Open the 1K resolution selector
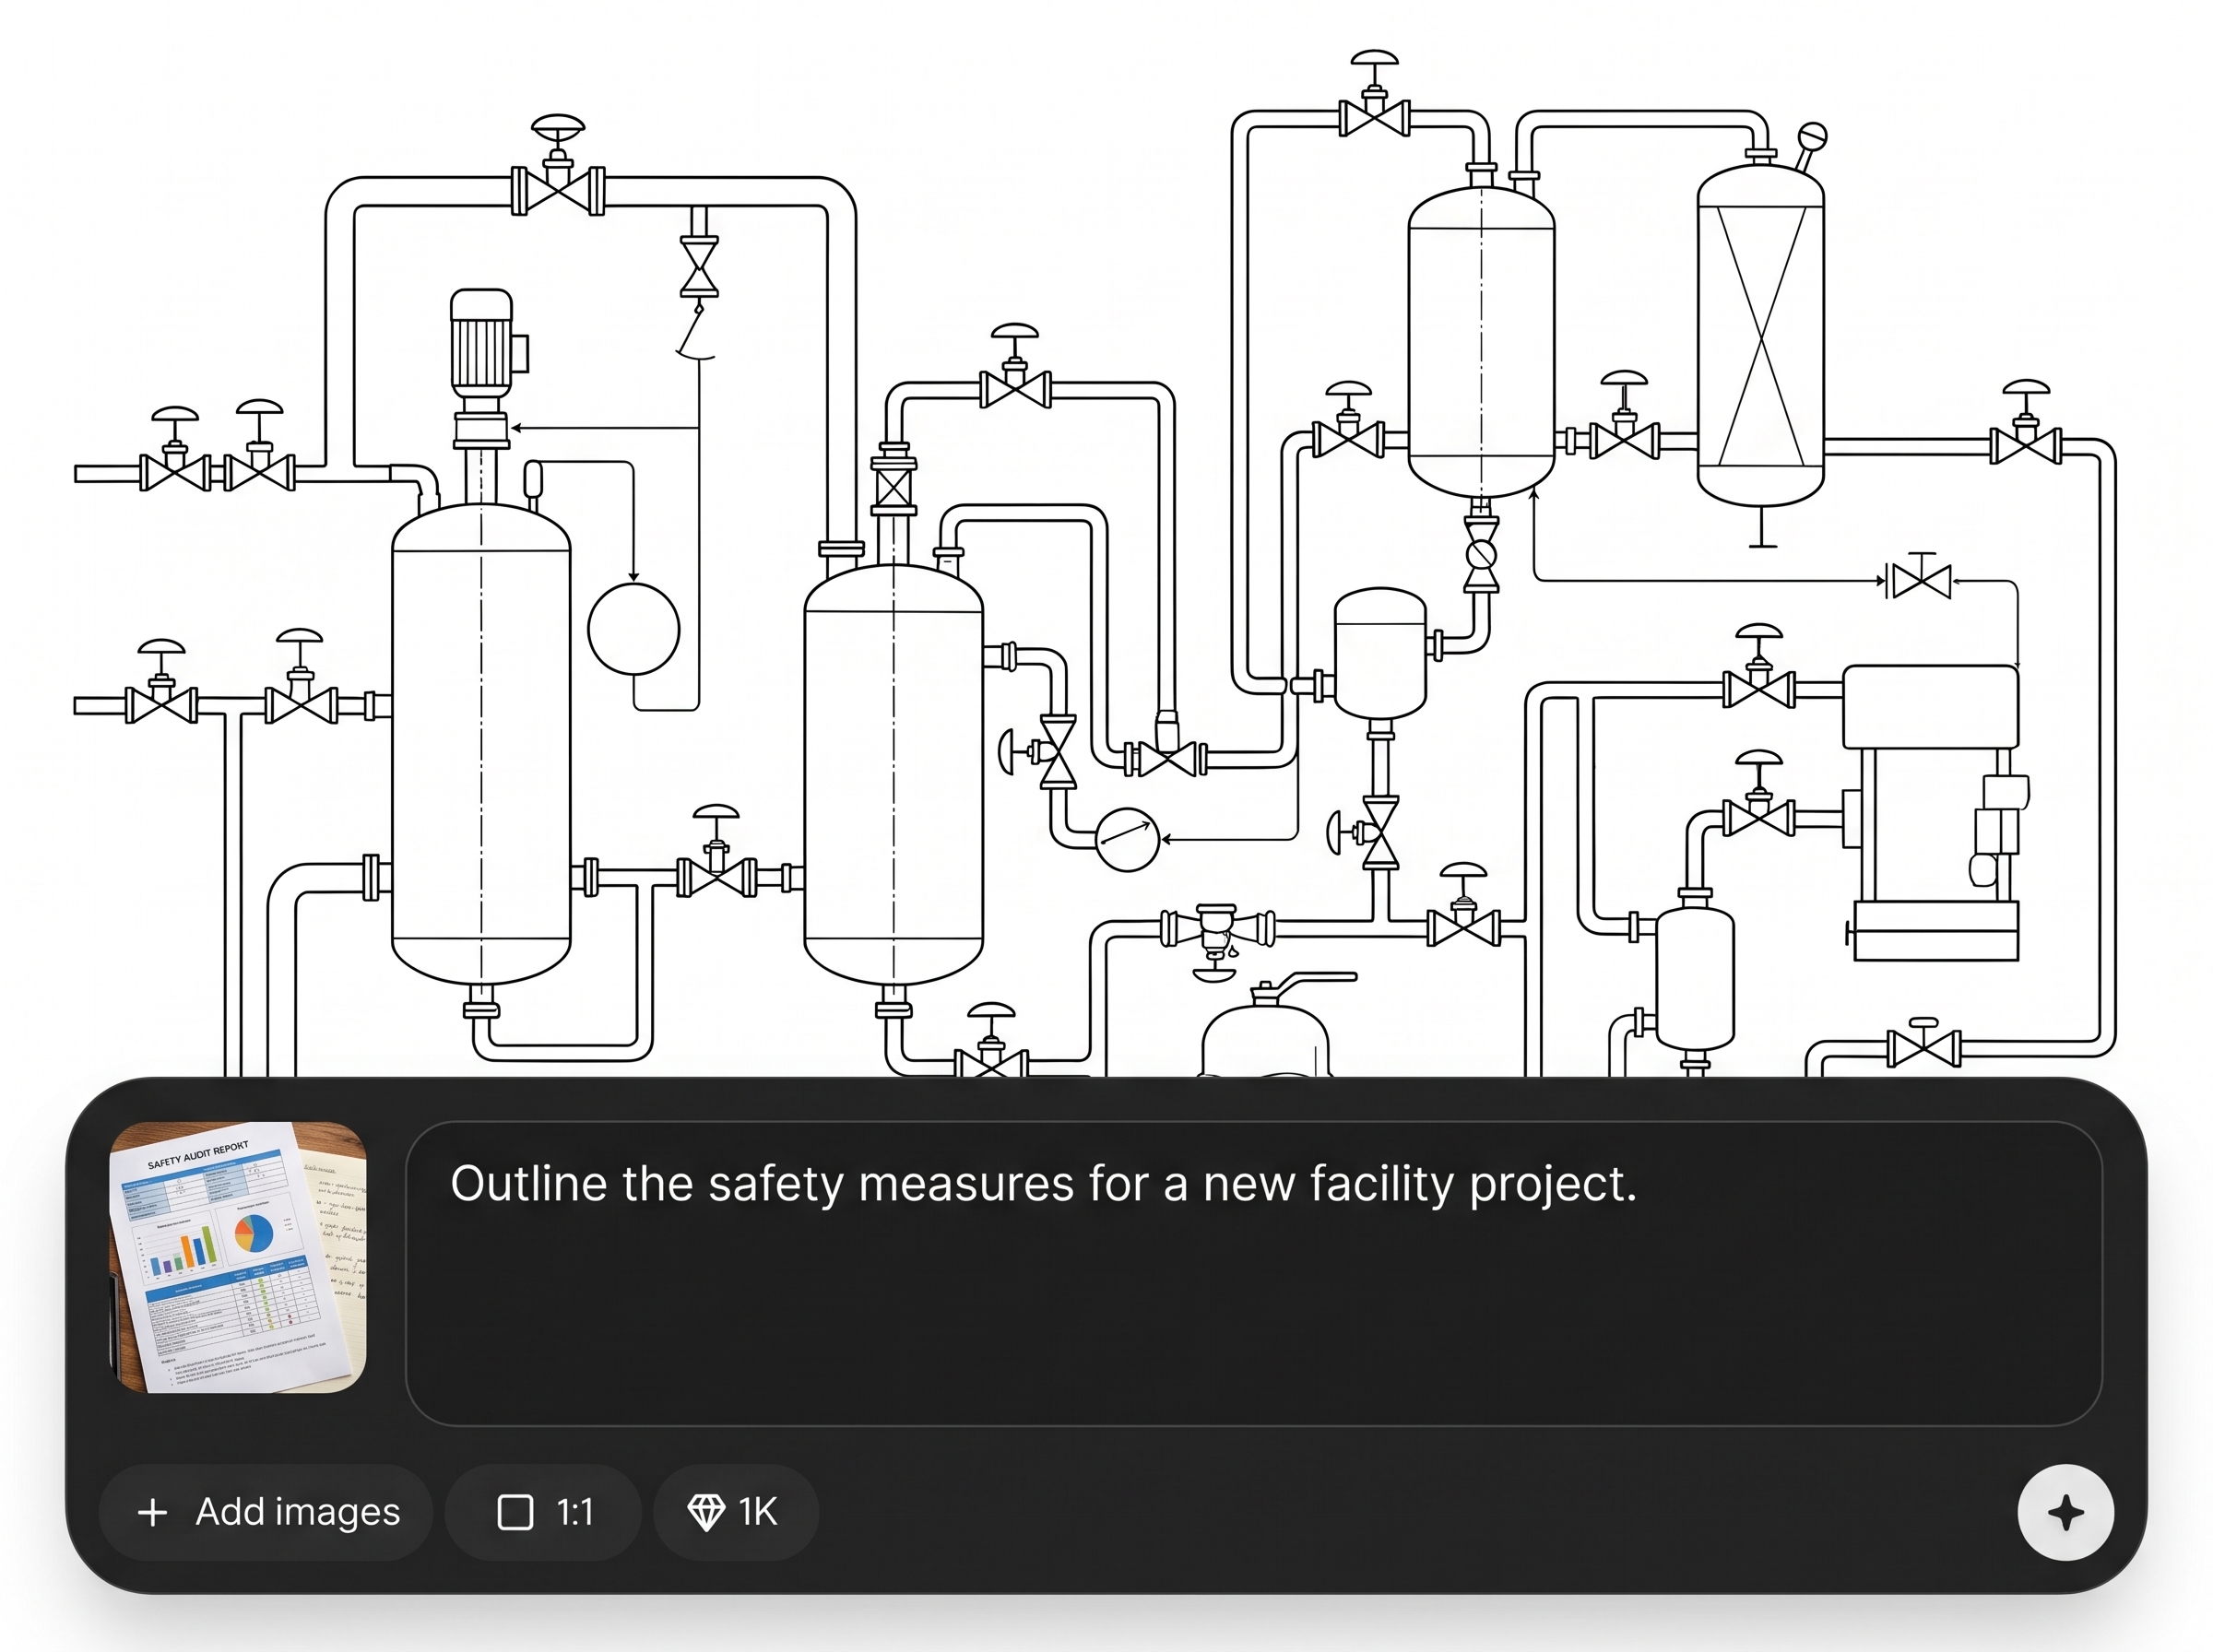The width and height of the screenshot is (2213, 1652). tap(736, 1512)
